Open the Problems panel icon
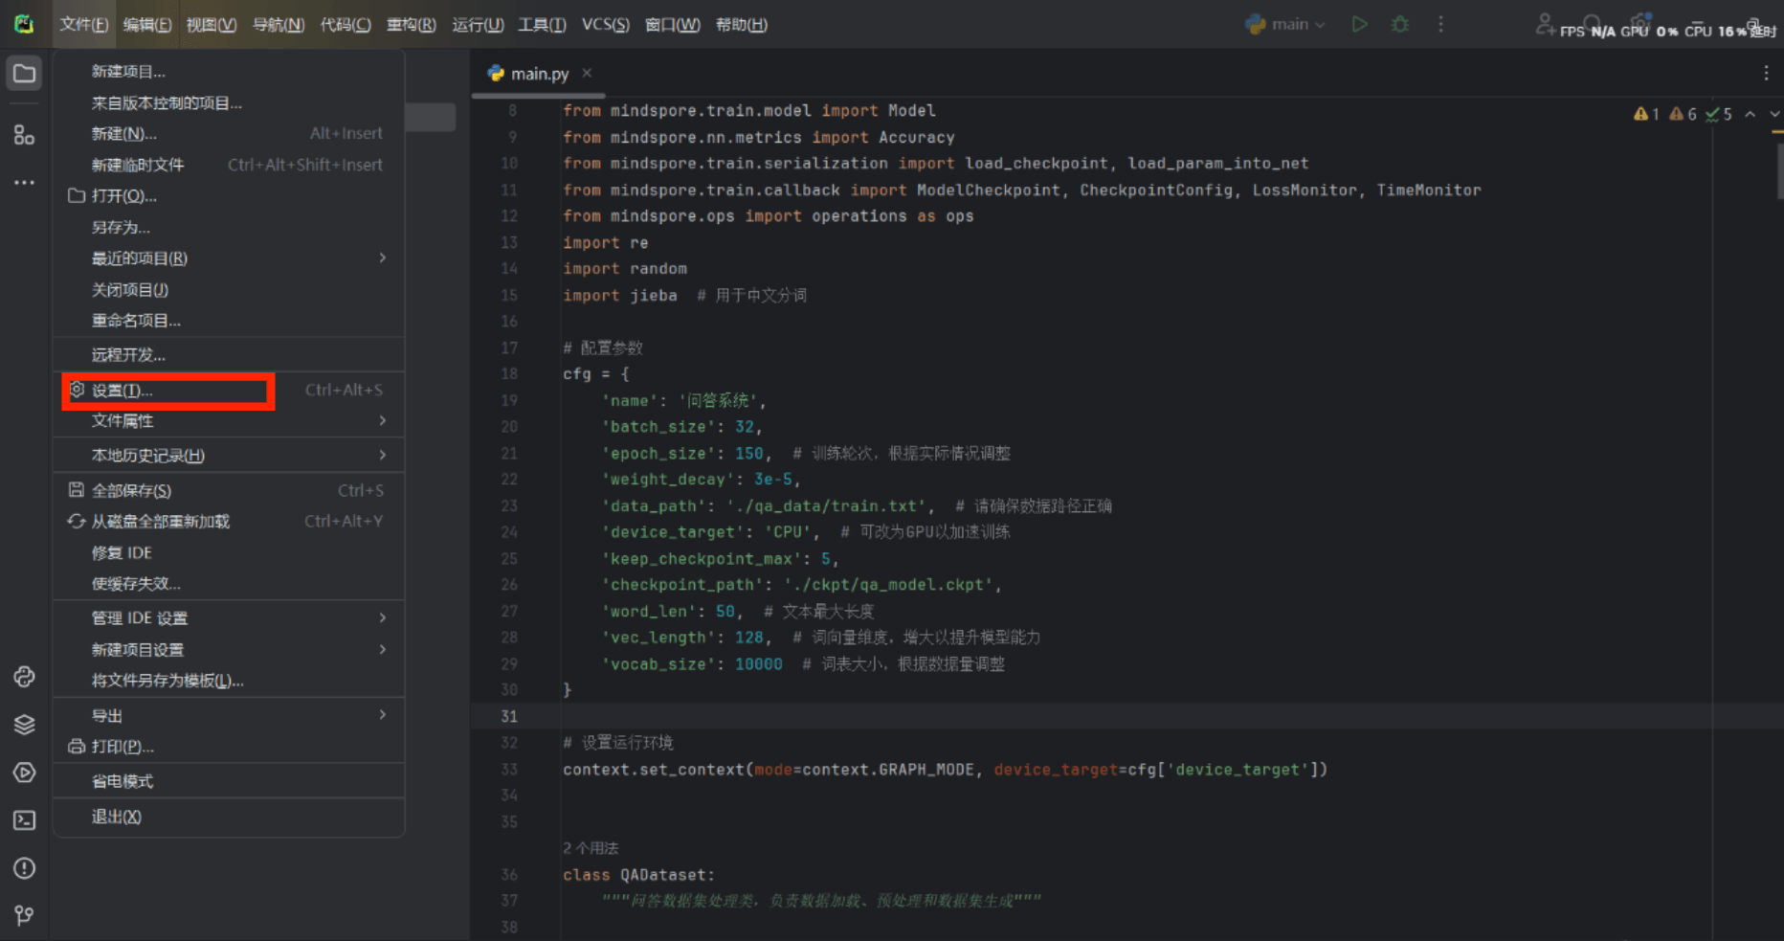The width and height of the screenshot is (1784, 941). pyautogui.click(x=24, y=868)
